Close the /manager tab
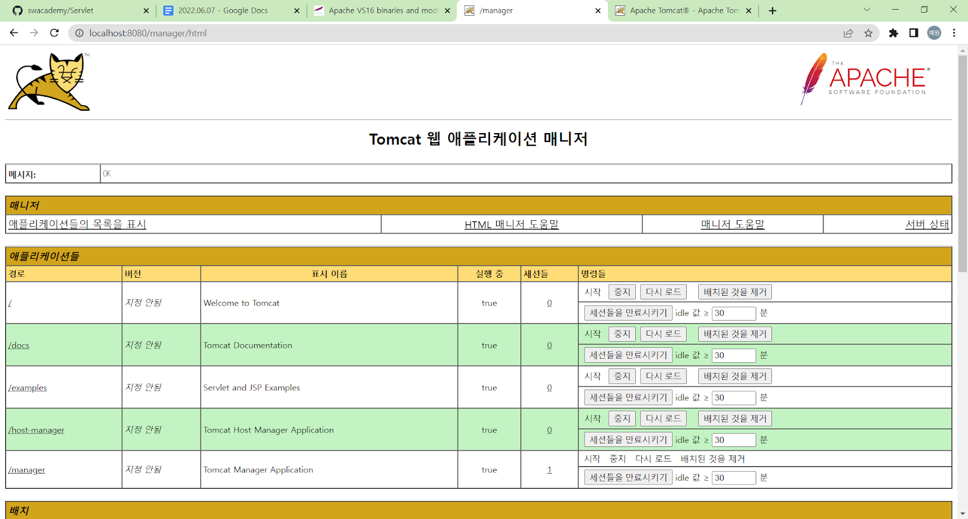Image resolution: width=968 pixels, height=519 pixels. (598, 11)
